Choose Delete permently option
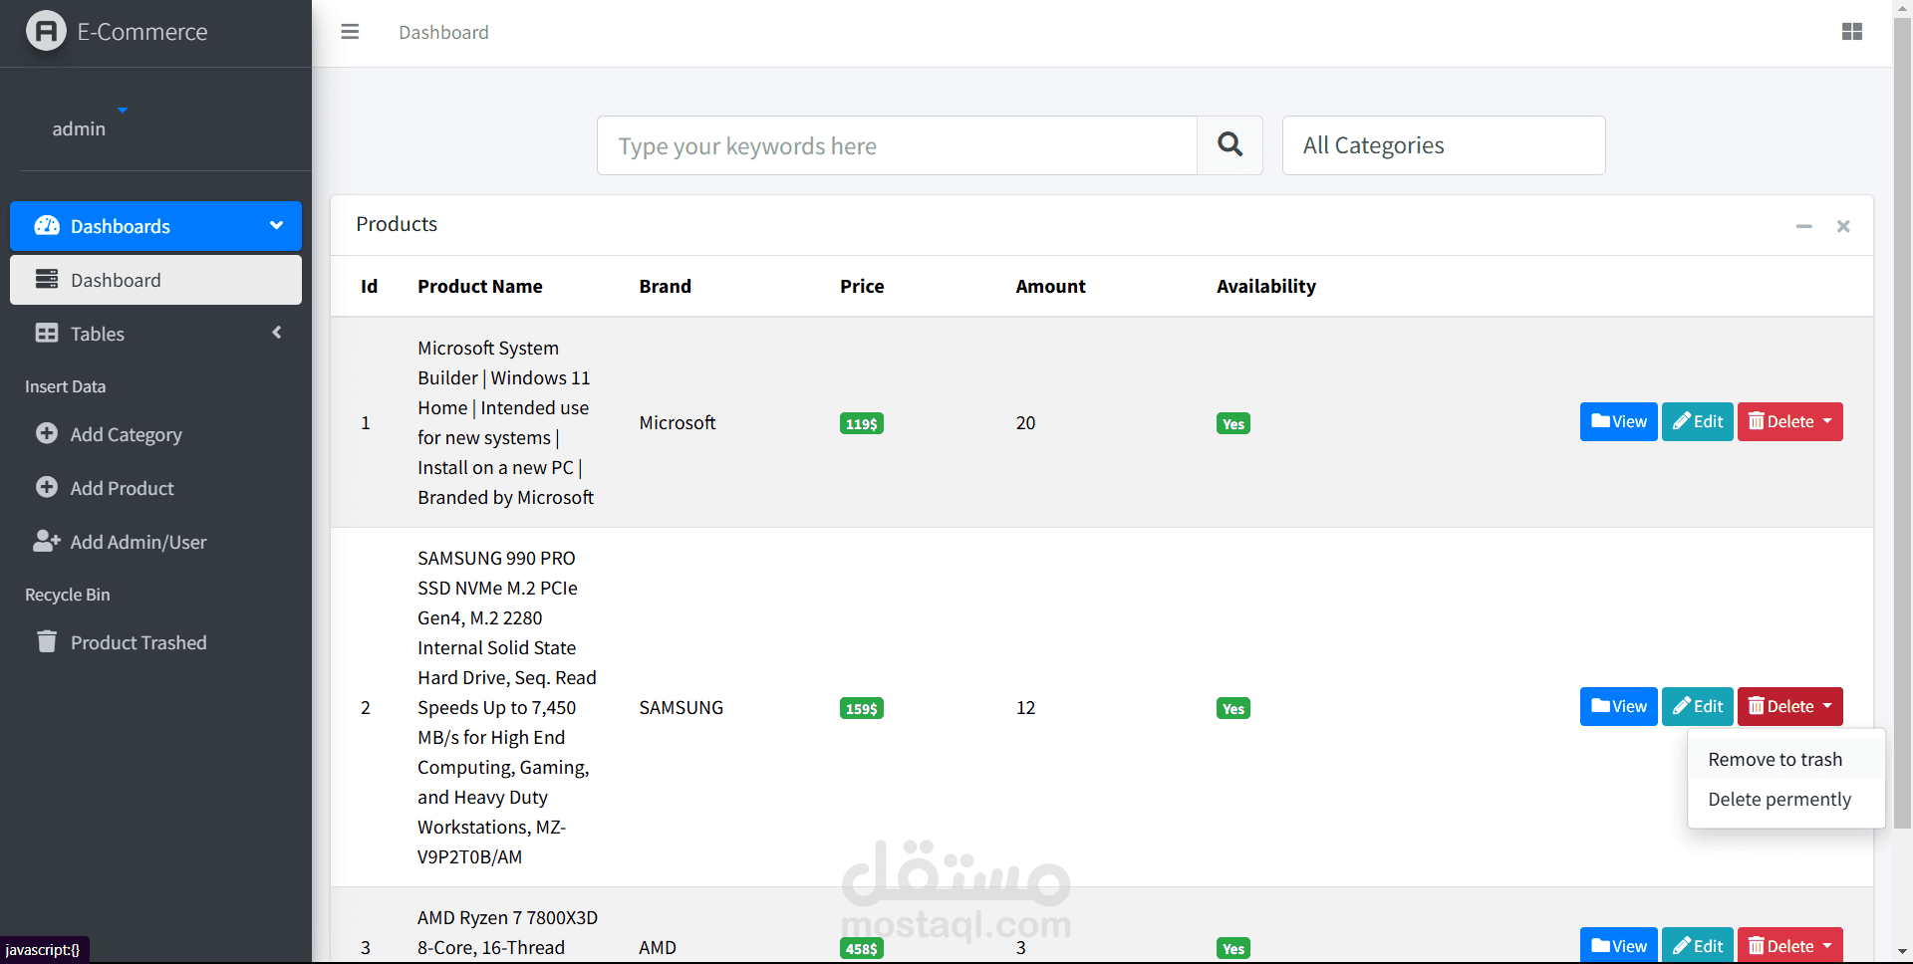Image resolution: width=1913 pixels, height=964 pixels. pos(1778,799)
